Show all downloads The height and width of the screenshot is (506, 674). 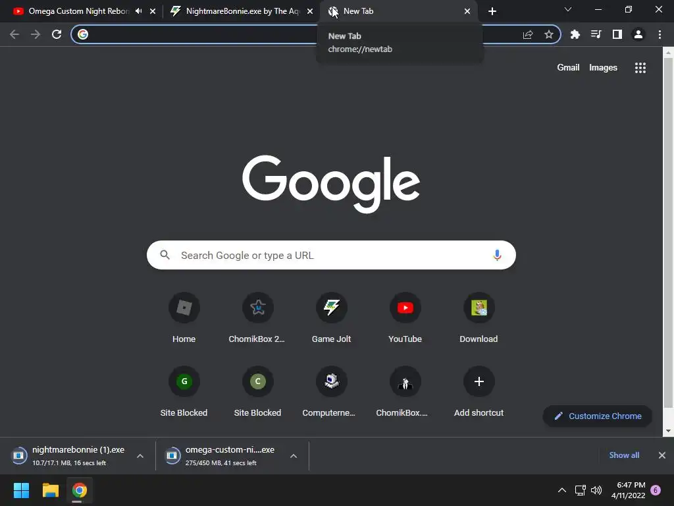(x=624, y=455)
